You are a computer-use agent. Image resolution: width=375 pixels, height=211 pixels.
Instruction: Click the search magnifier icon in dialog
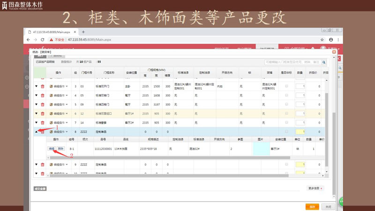[x=323, y=61]
